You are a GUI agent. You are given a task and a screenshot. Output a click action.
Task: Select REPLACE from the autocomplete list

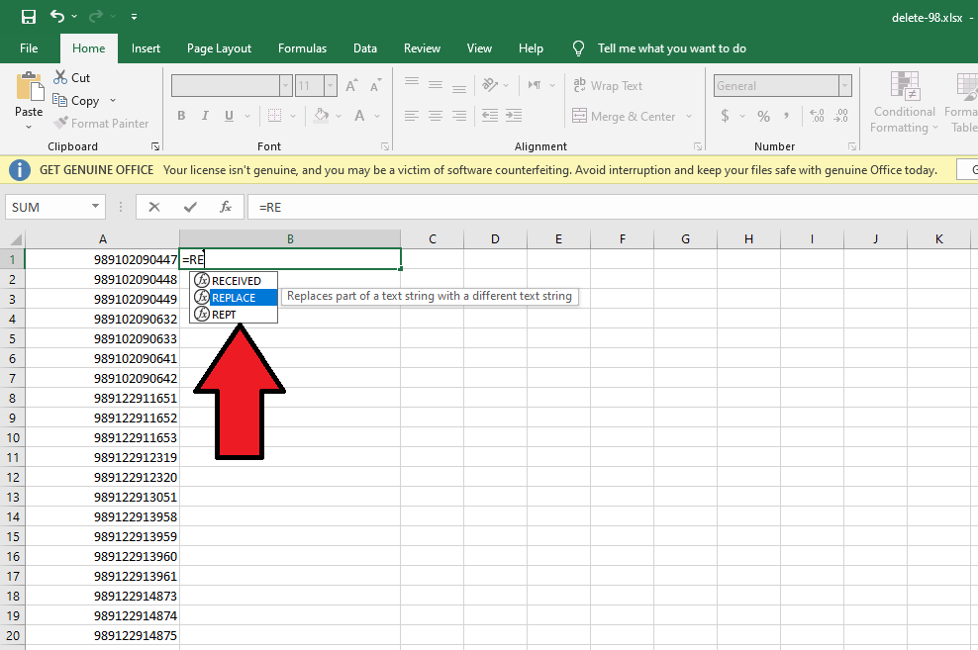(234, 298)
